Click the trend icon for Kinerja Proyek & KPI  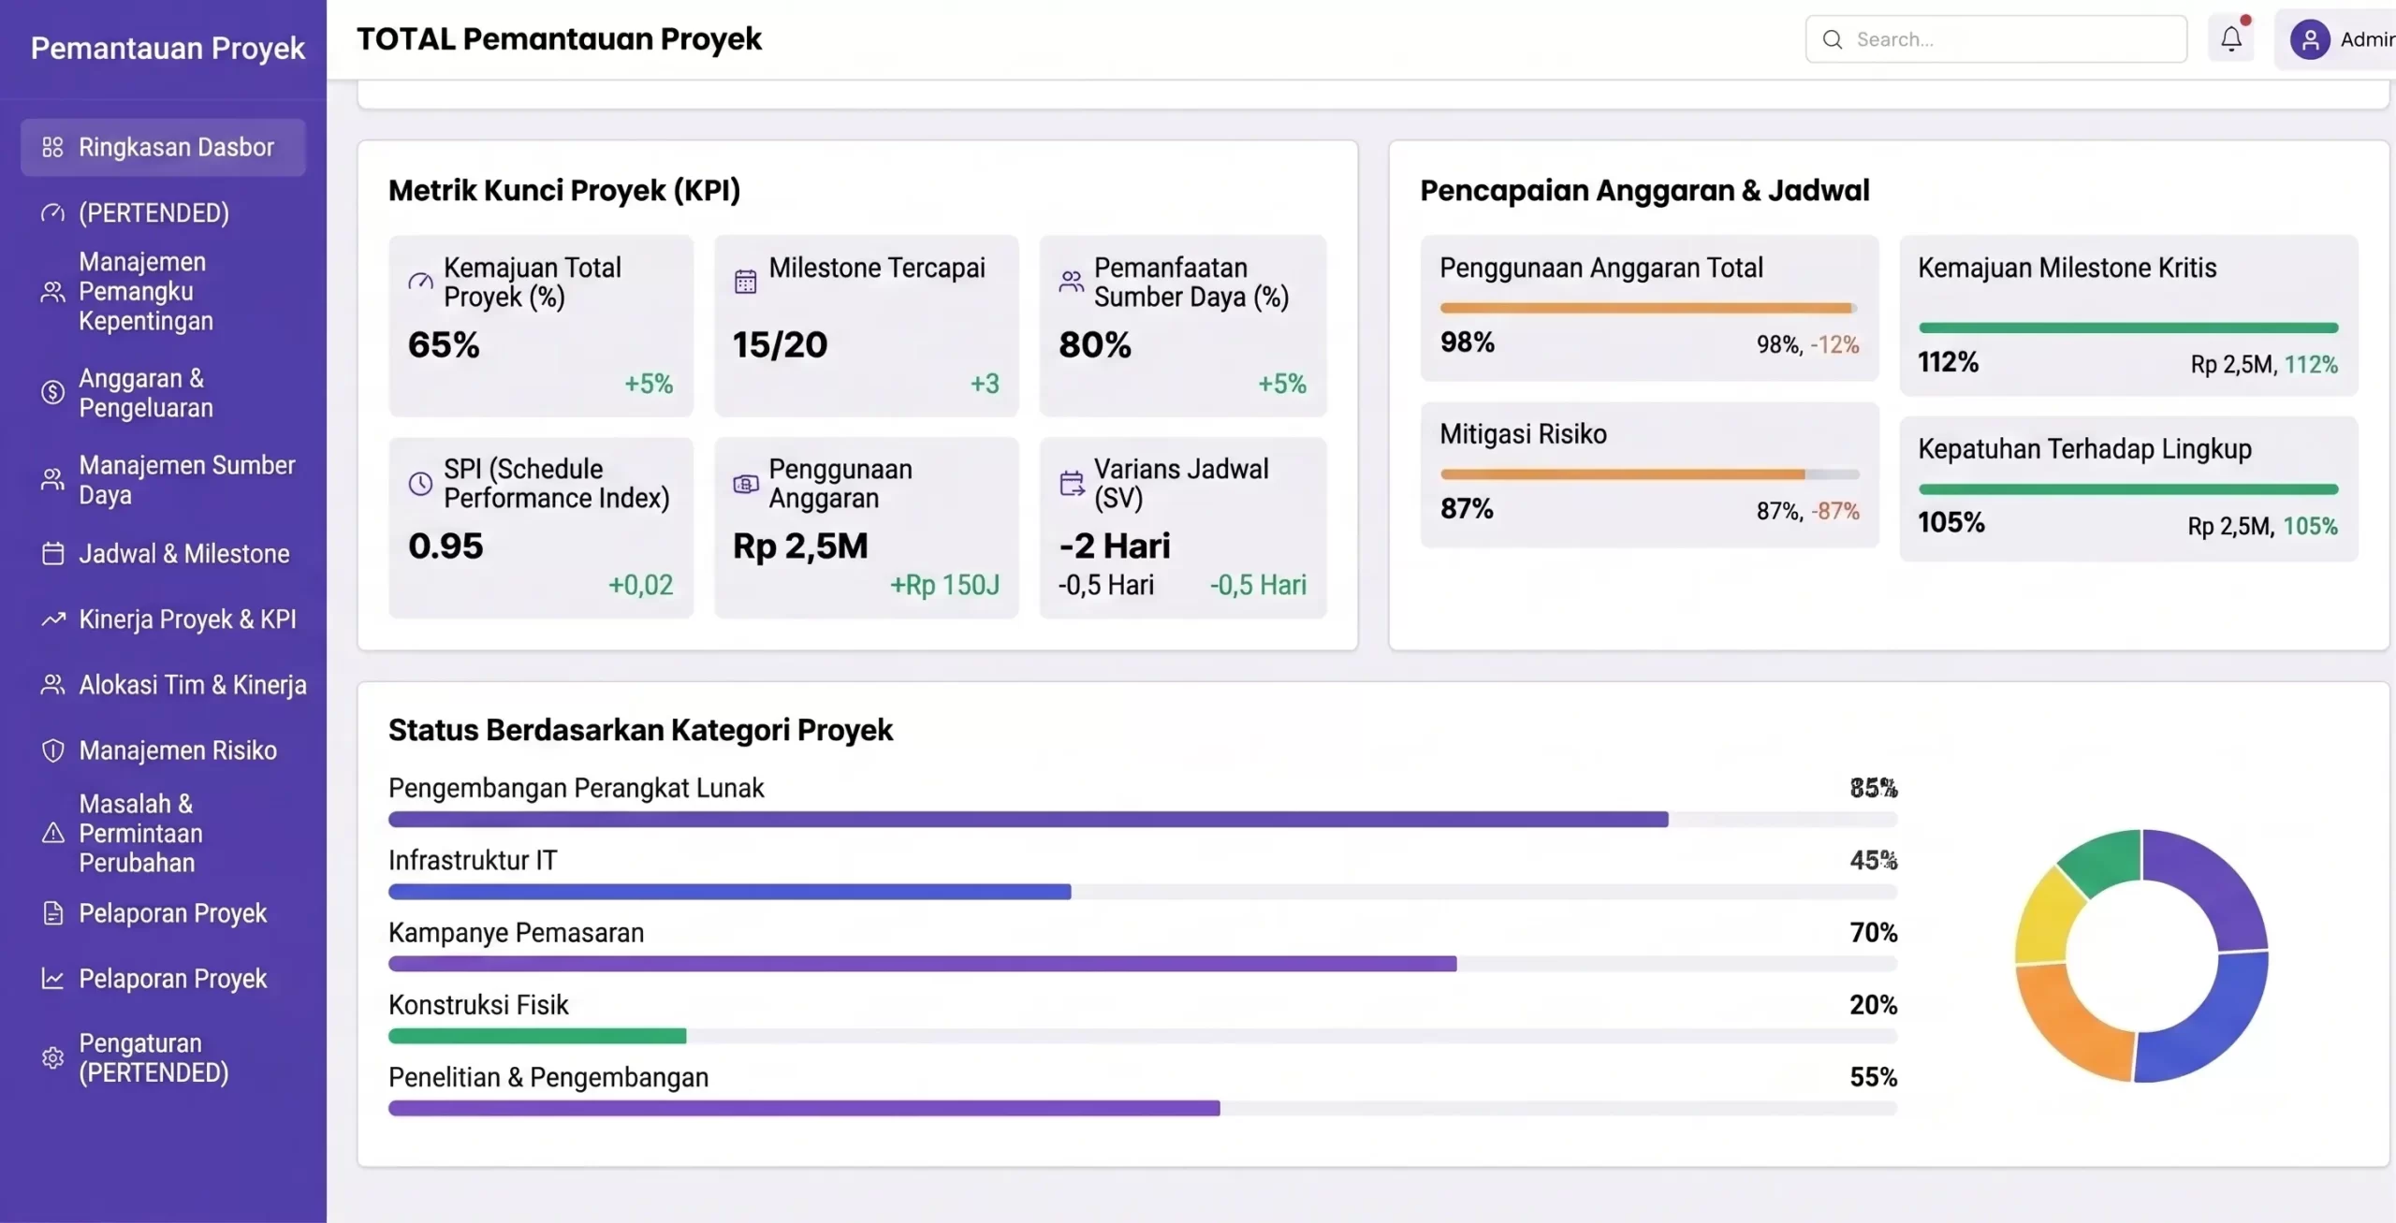pos(52,619)
